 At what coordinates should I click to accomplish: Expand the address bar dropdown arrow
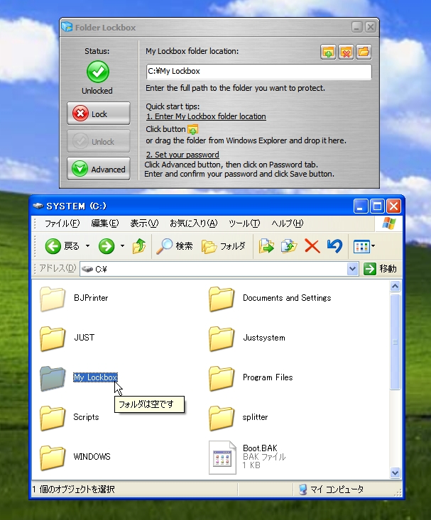(352, 269)
